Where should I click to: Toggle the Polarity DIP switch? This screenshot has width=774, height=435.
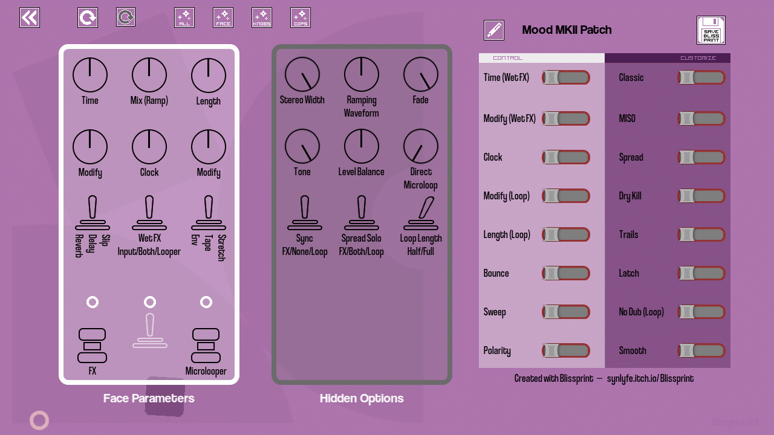[x=566, y=350]
